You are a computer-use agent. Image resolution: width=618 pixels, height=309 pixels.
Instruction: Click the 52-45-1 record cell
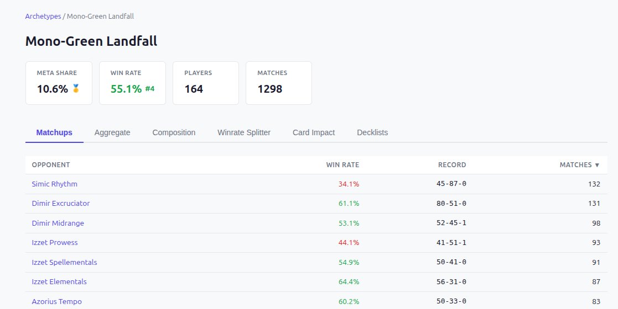(451, 223)
